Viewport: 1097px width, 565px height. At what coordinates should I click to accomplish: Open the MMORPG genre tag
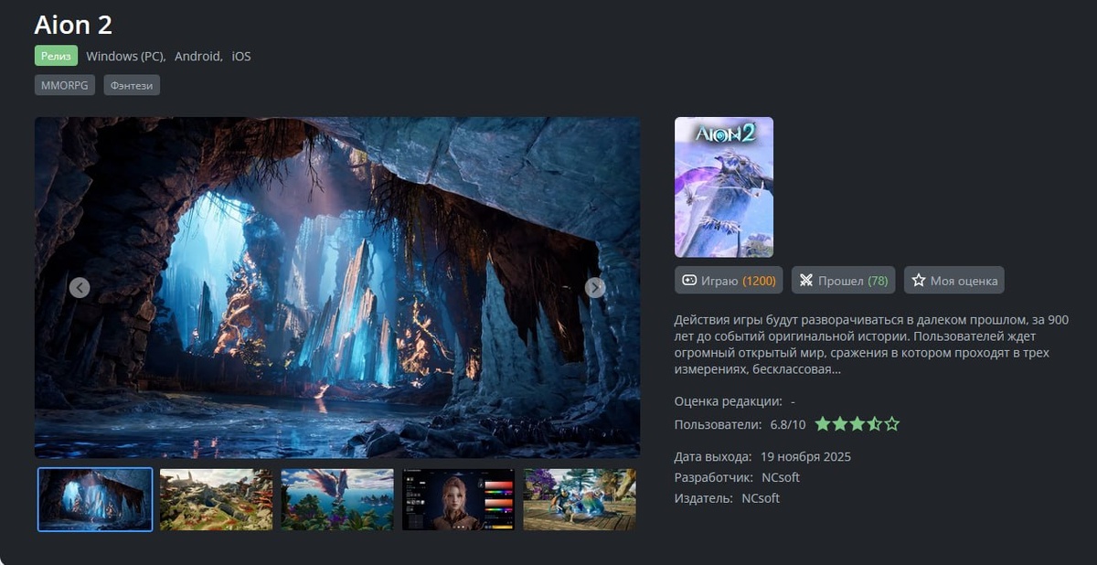65,85
